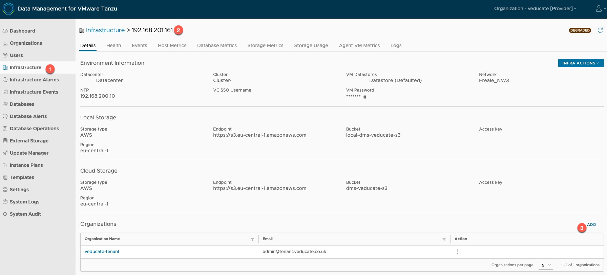Click the Settings gear sidebar icon
Viewport: 607px width, 275px height.
coord(5,190)
